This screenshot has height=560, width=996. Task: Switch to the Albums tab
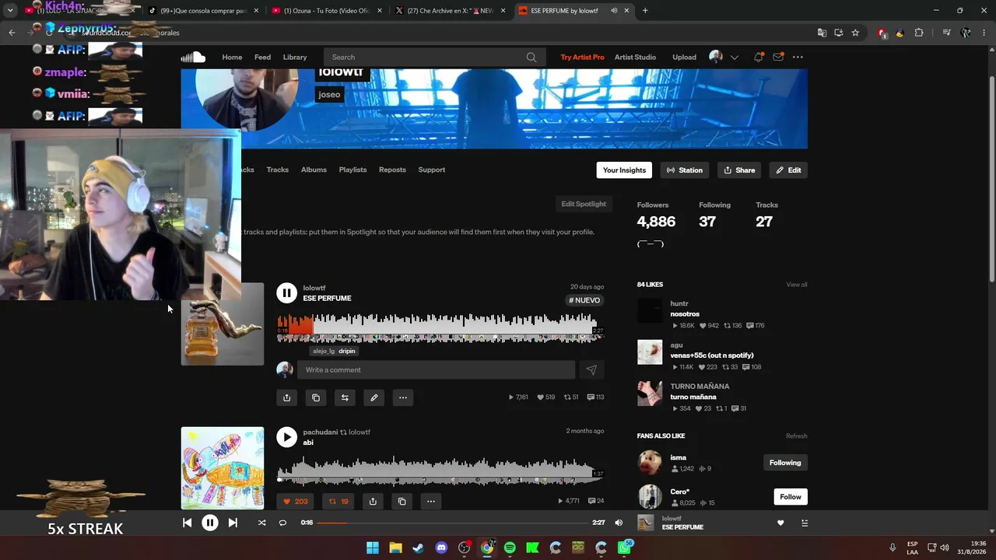click(x=314, y=170)
